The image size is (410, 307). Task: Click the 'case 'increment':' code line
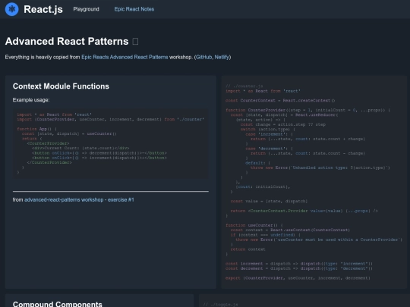pos(270,134)
